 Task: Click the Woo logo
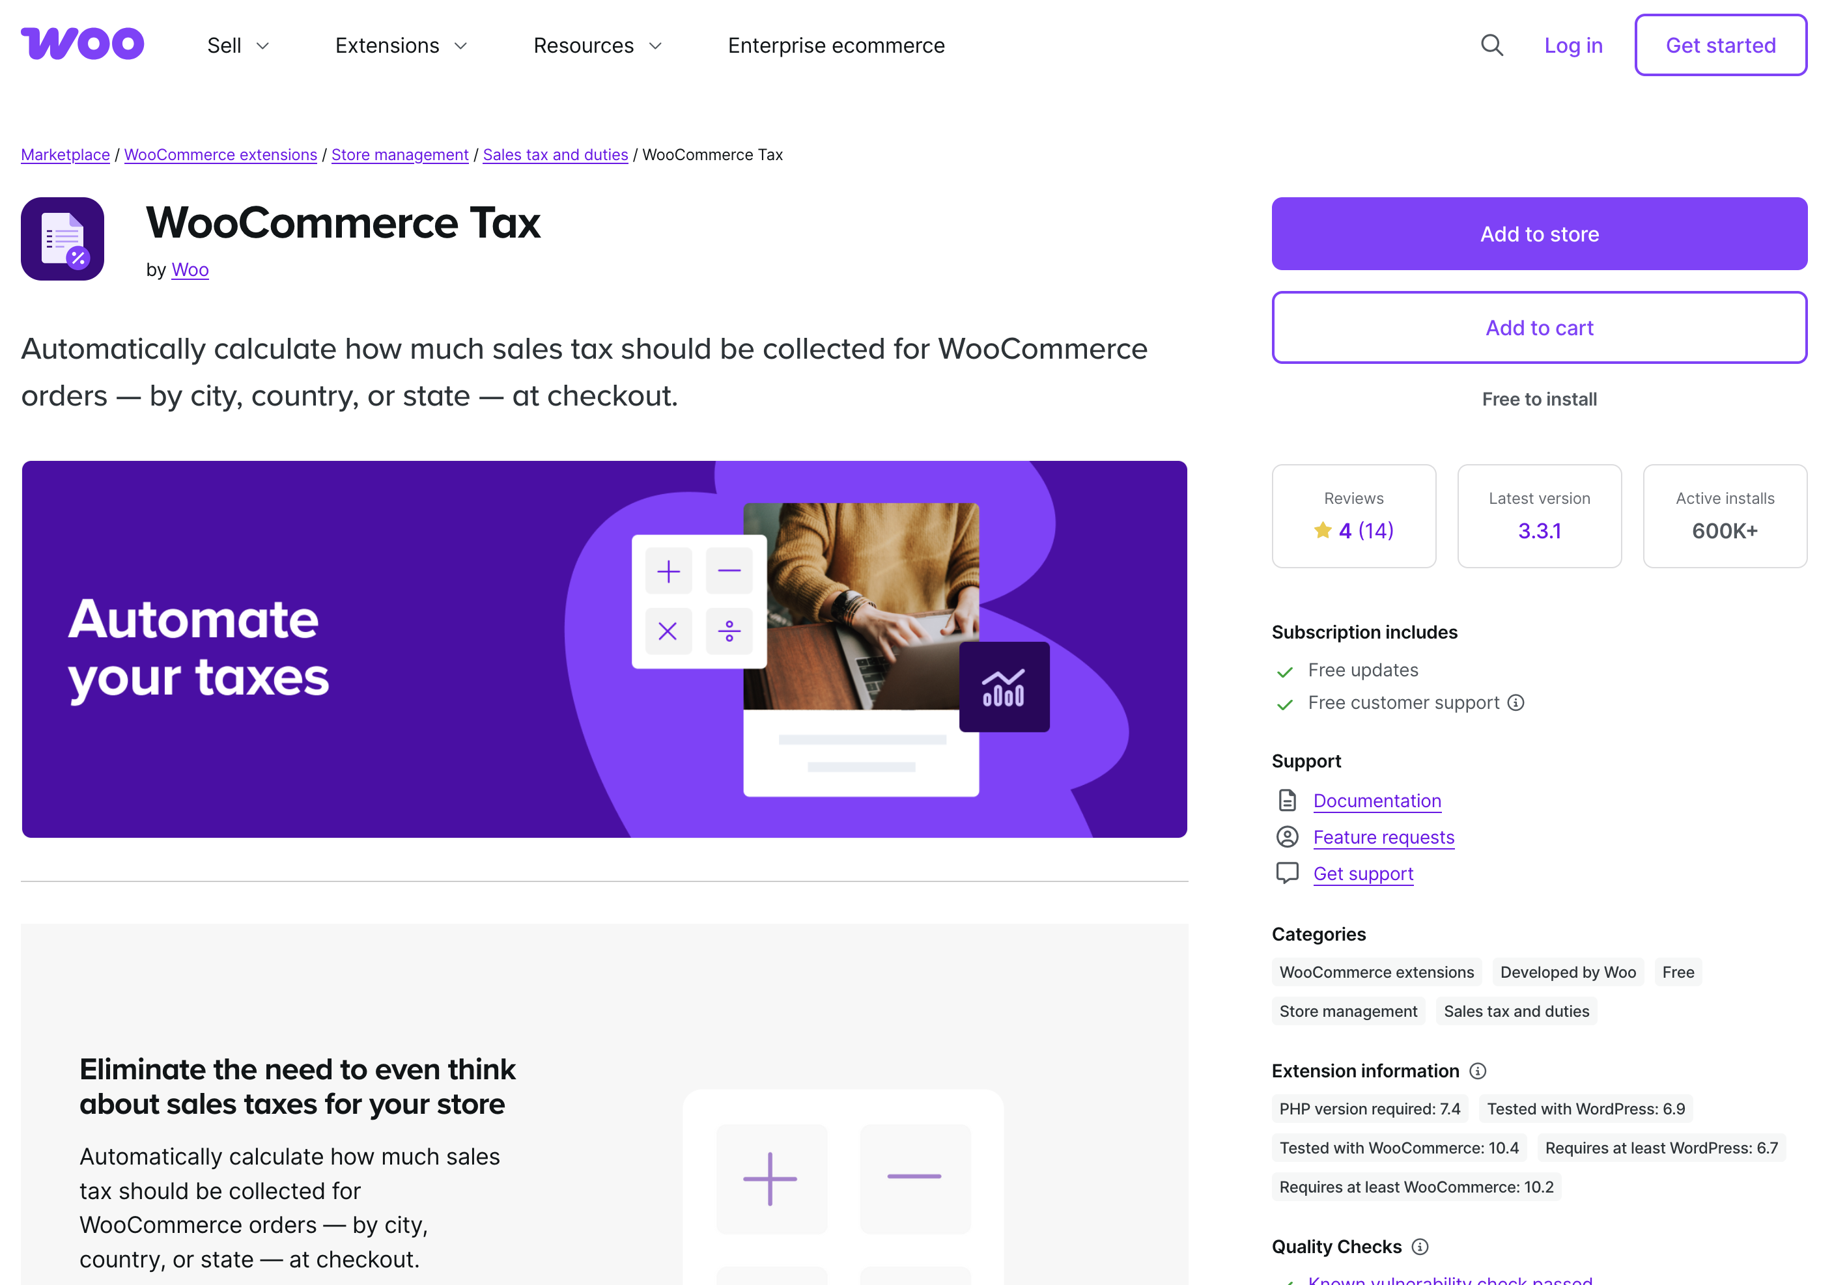[81, 44]
